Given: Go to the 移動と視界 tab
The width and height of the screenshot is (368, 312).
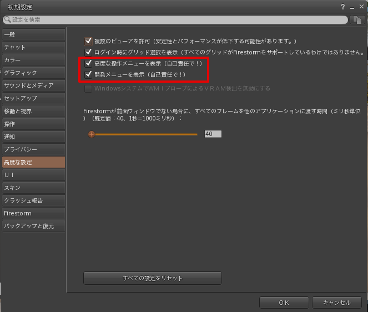Looking at the screenshot, I should [x=33, y=111].
